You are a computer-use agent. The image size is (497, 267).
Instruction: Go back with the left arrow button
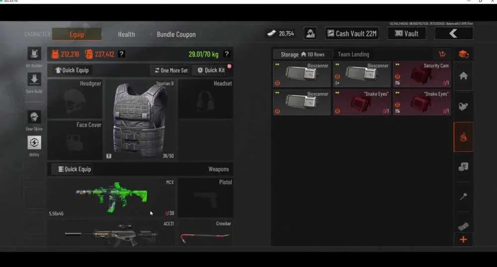coord(454,33)
